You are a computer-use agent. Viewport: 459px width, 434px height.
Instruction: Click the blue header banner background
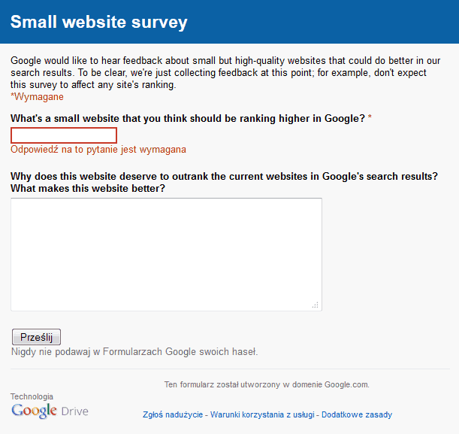322,22
